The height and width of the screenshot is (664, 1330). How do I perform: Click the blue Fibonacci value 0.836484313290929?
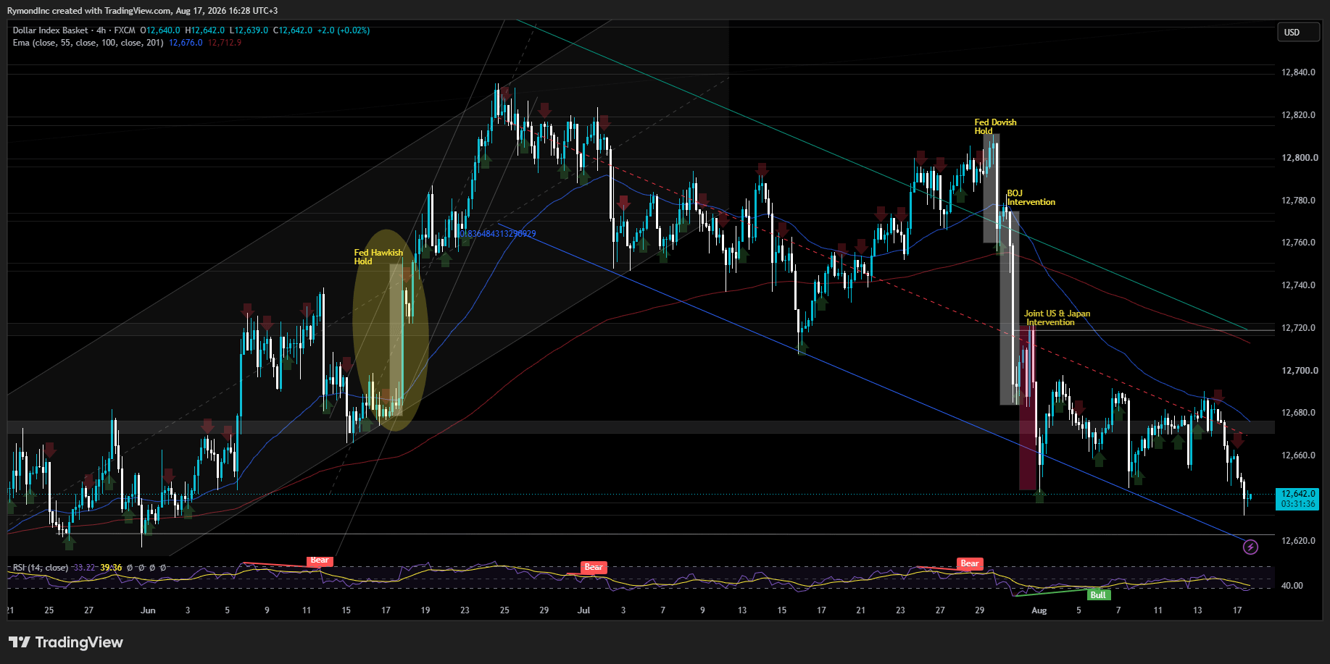pyautogui.click(x=498, y=234)
